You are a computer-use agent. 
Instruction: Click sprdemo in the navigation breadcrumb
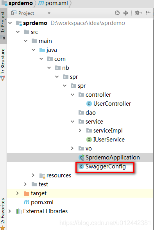point(21,3)
